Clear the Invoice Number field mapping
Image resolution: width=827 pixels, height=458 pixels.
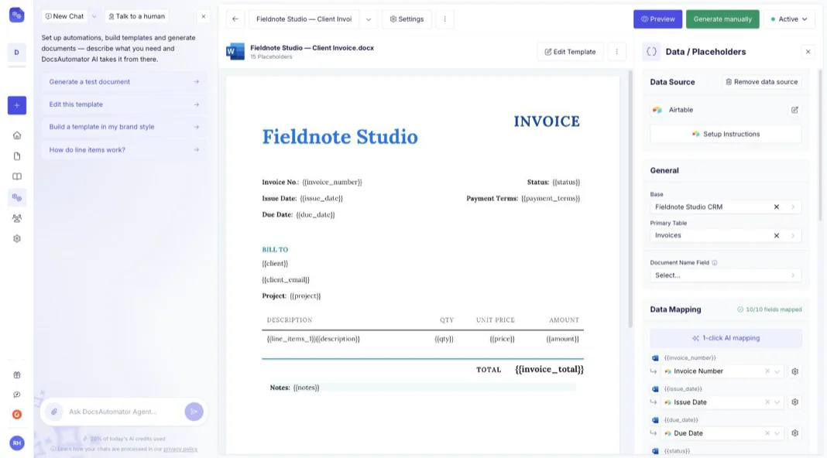767,371
